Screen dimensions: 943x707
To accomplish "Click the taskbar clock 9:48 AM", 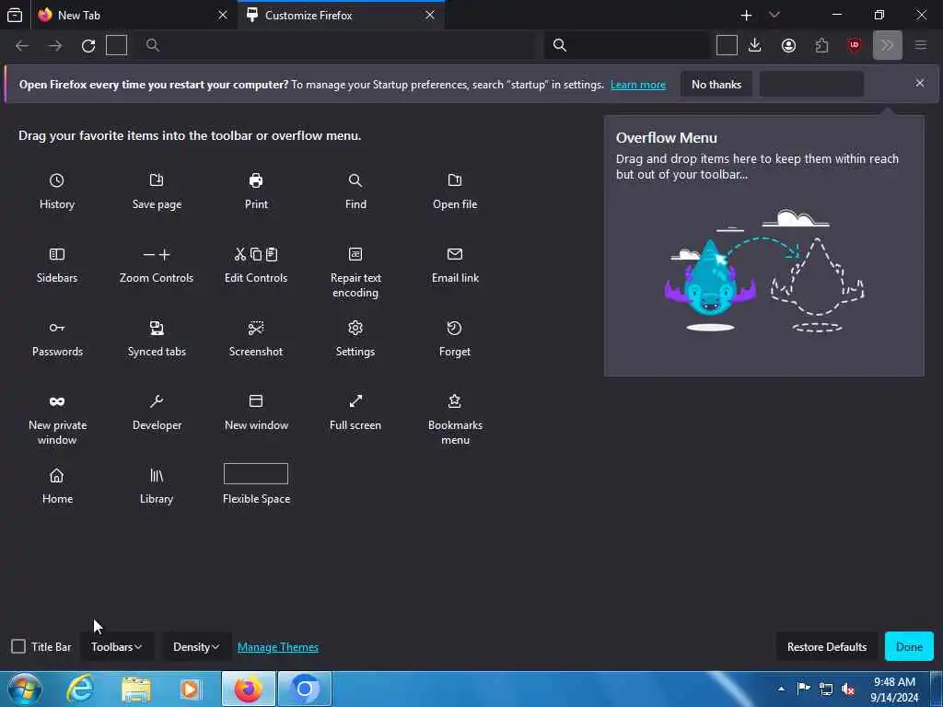I will coord(894,682).
